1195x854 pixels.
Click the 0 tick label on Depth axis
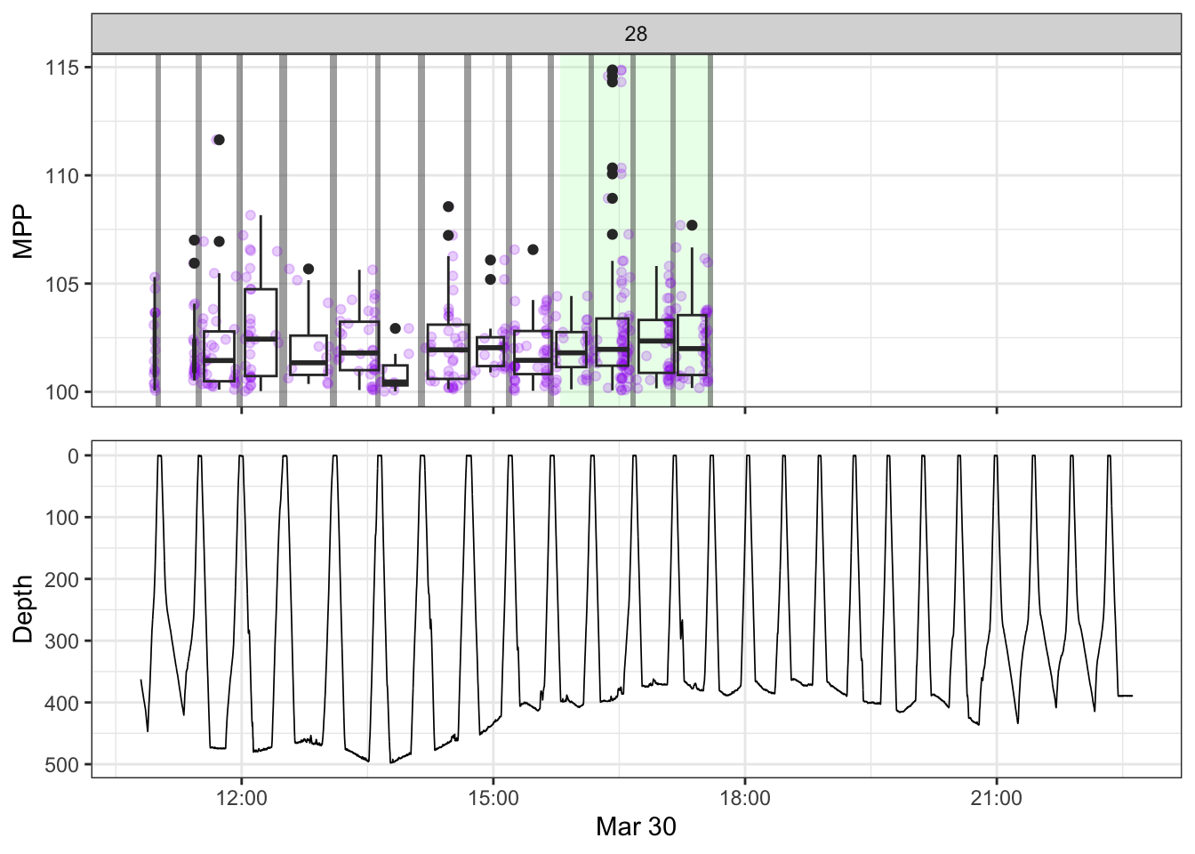pyautogui.click(x=74, y=455)
